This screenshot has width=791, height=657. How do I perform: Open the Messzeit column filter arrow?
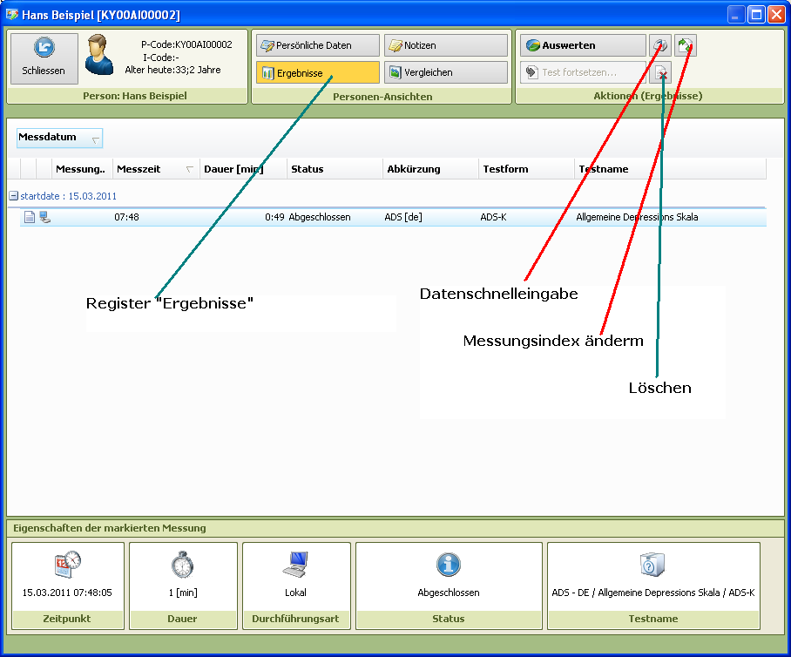[190, 170]
